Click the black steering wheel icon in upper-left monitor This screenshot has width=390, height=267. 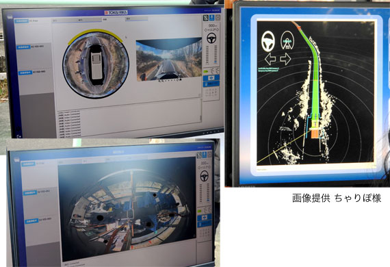211,38
